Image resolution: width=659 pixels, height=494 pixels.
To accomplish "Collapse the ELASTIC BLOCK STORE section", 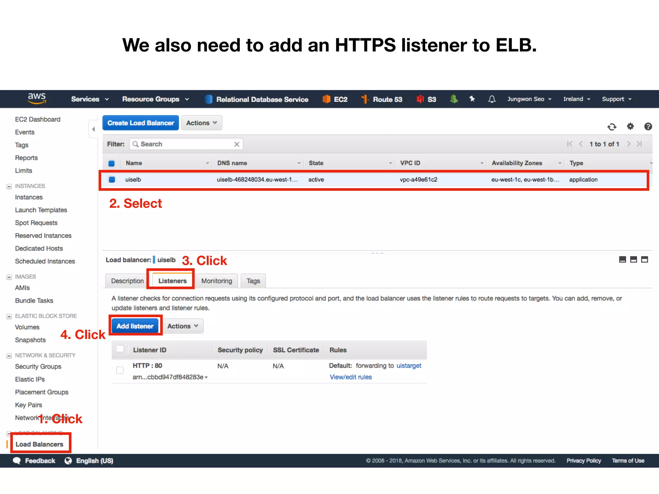I will pos(9,316).
